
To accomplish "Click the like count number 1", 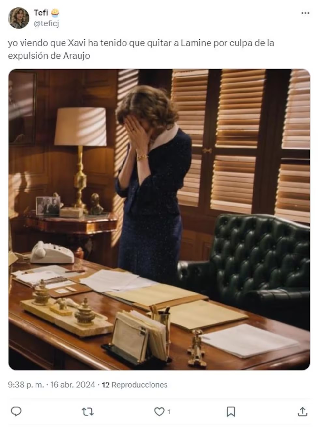I will [x=169, y=412].
